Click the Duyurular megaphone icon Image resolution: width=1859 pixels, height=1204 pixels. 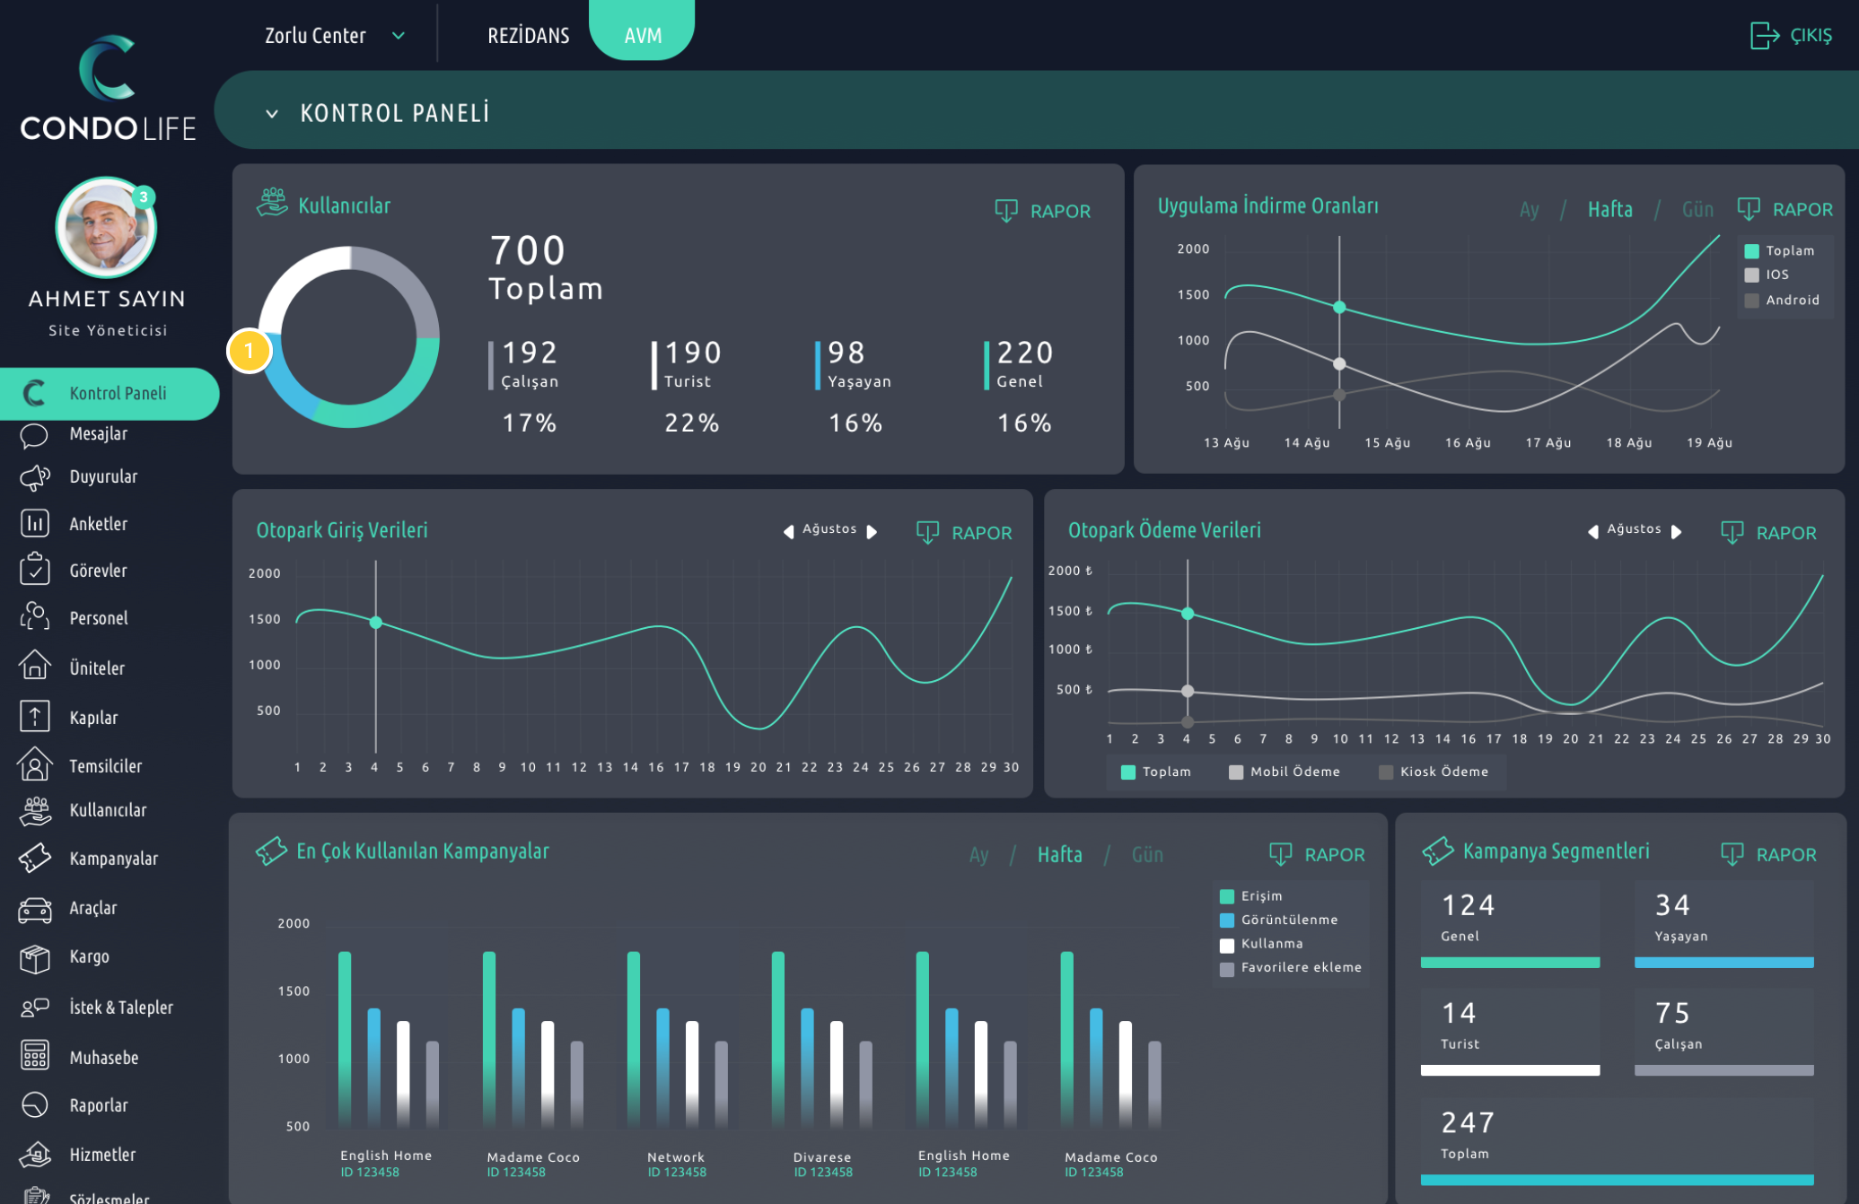point(34,477)
